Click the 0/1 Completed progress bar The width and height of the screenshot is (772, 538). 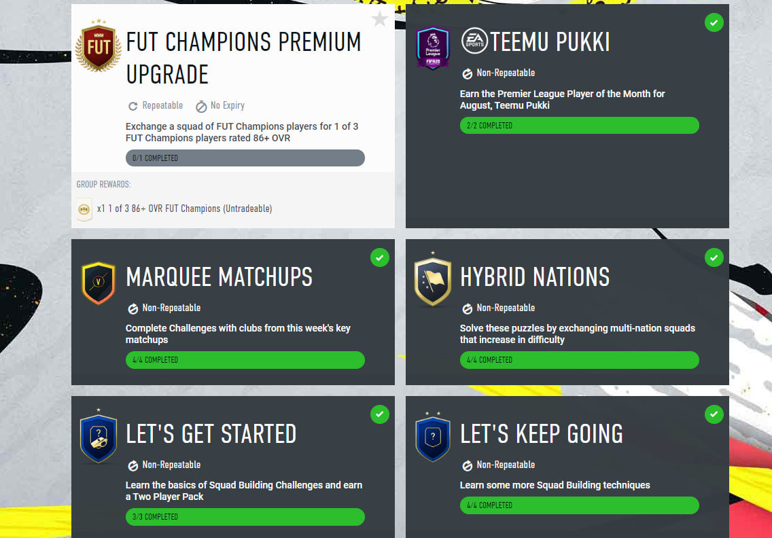[245, 158]
